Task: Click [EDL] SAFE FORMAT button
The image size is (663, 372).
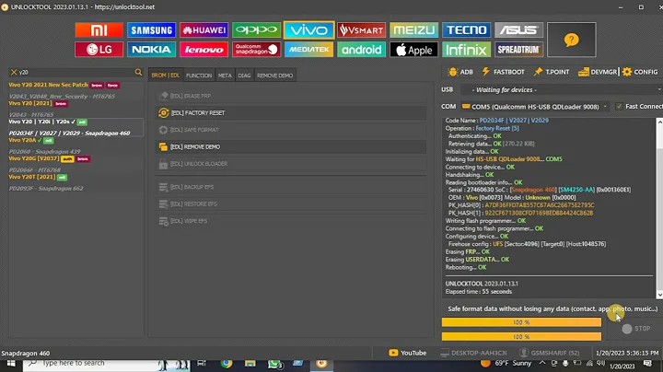Action: point(291,130)
